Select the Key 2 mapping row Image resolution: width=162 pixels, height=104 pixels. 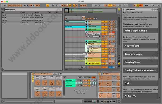pos(32,18)
